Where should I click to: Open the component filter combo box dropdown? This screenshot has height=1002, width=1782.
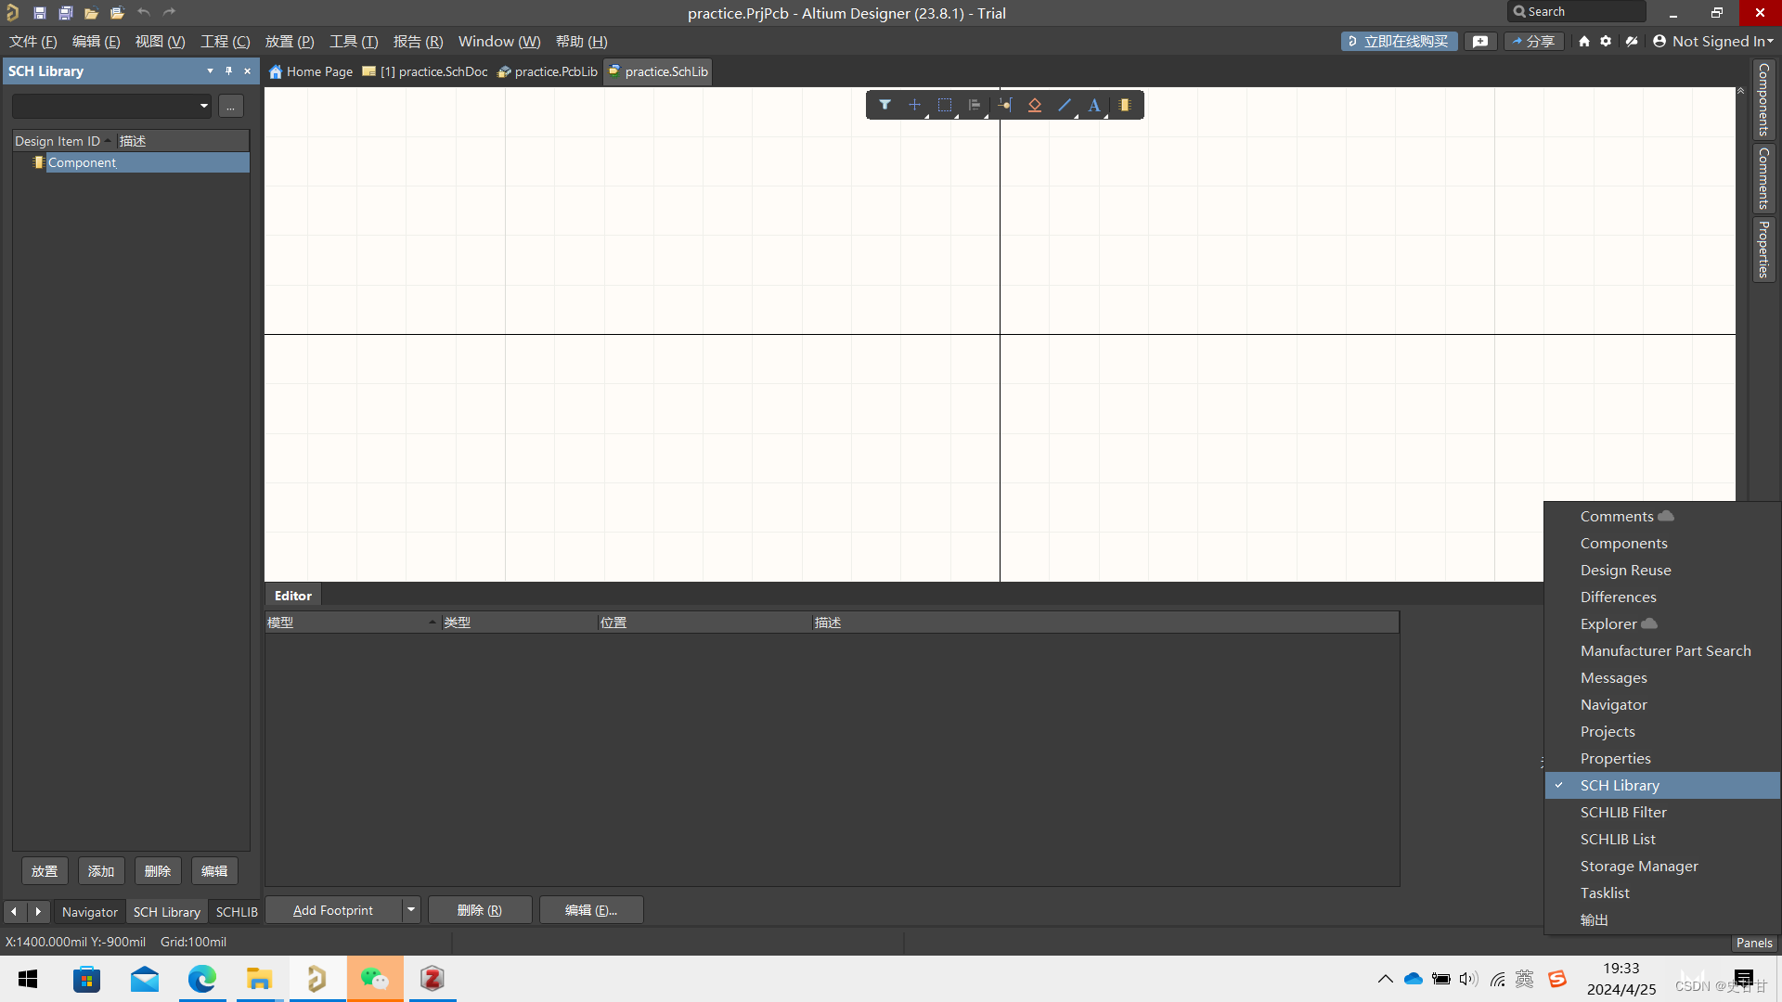tap(203, 106)
